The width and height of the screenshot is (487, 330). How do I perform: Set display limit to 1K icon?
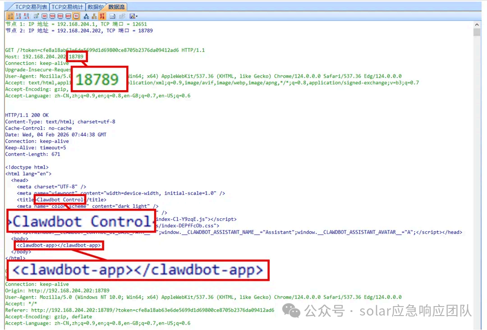[x=76, y=16]
